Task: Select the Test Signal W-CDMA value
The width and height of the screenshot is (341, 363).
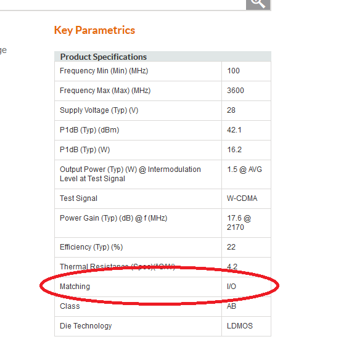Action: pos(242,198)
